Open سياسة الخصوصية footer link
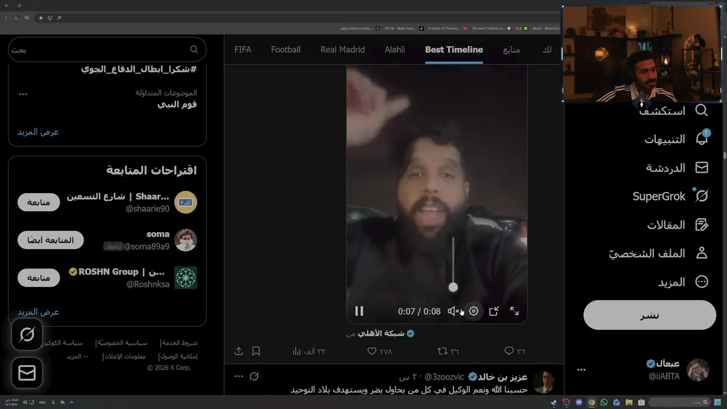 tap(122, 343)
